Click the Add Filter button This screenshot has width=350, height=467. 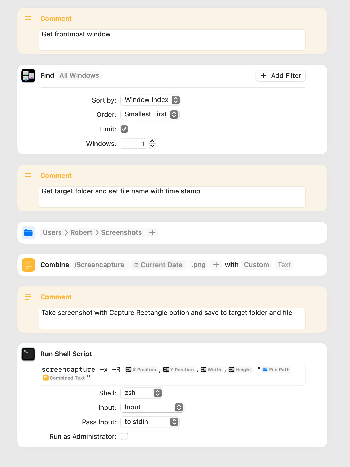click(281, 76)
